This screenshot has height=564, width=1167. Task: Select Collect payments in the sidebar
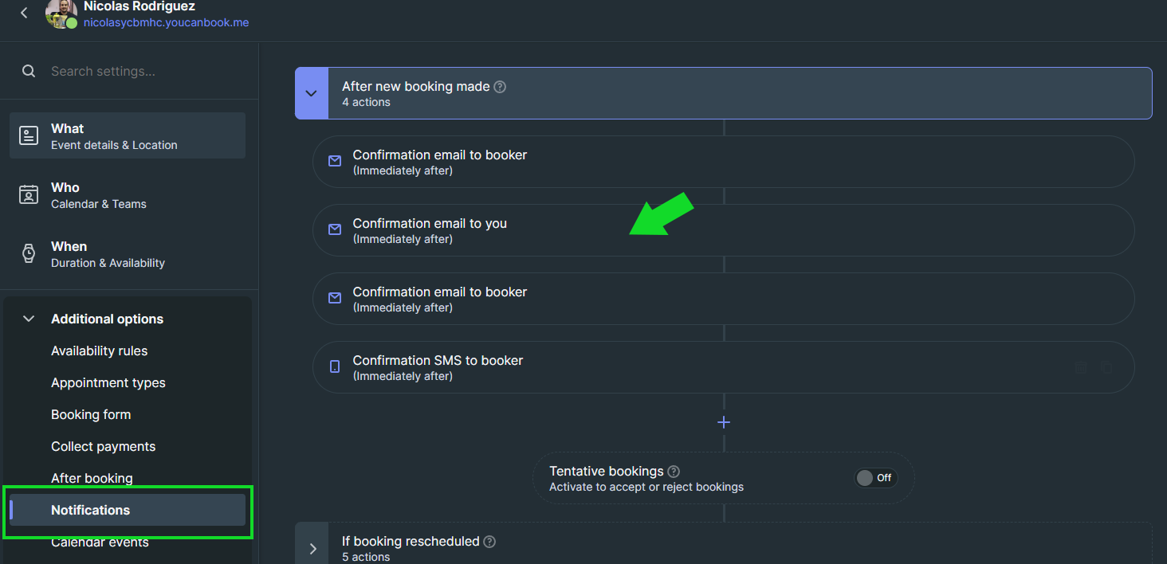[x=103, y=446]
